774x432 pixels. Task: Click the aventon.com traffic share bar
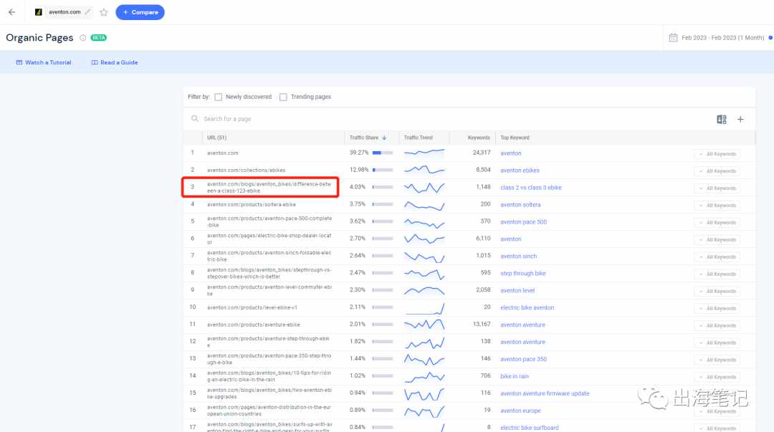pos(383,153)
